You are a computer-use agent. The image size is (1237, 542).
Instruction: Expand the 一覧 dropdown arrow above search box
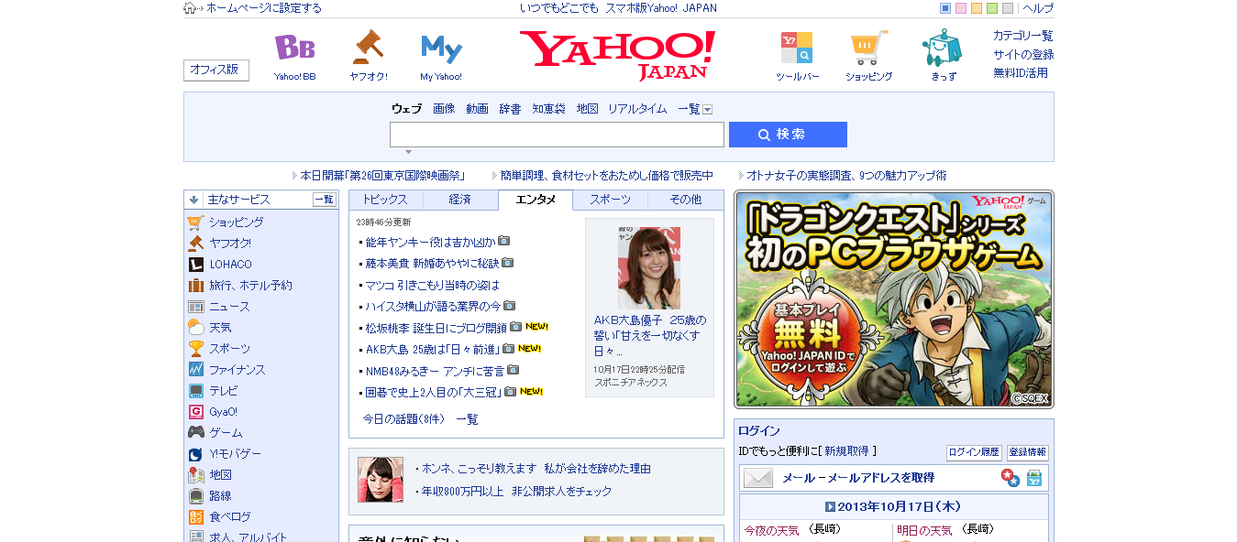pos(707,110)
